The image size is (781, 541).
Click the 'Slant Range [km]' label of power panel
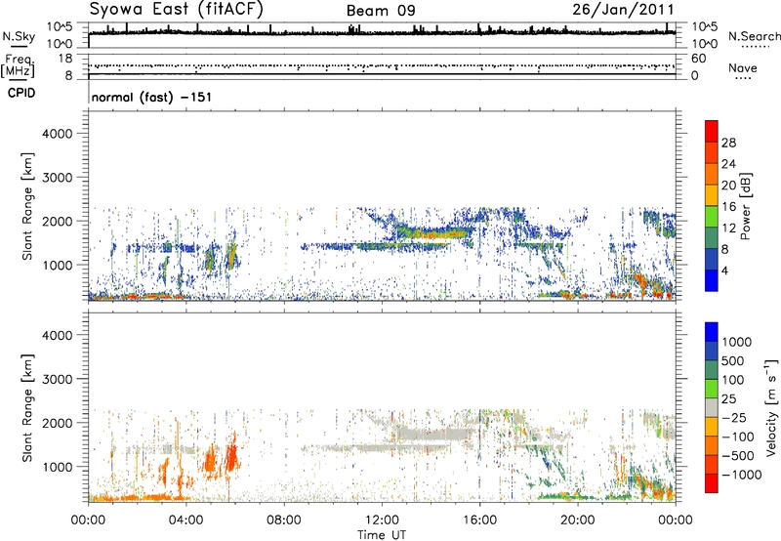click(x=27, y=206)
